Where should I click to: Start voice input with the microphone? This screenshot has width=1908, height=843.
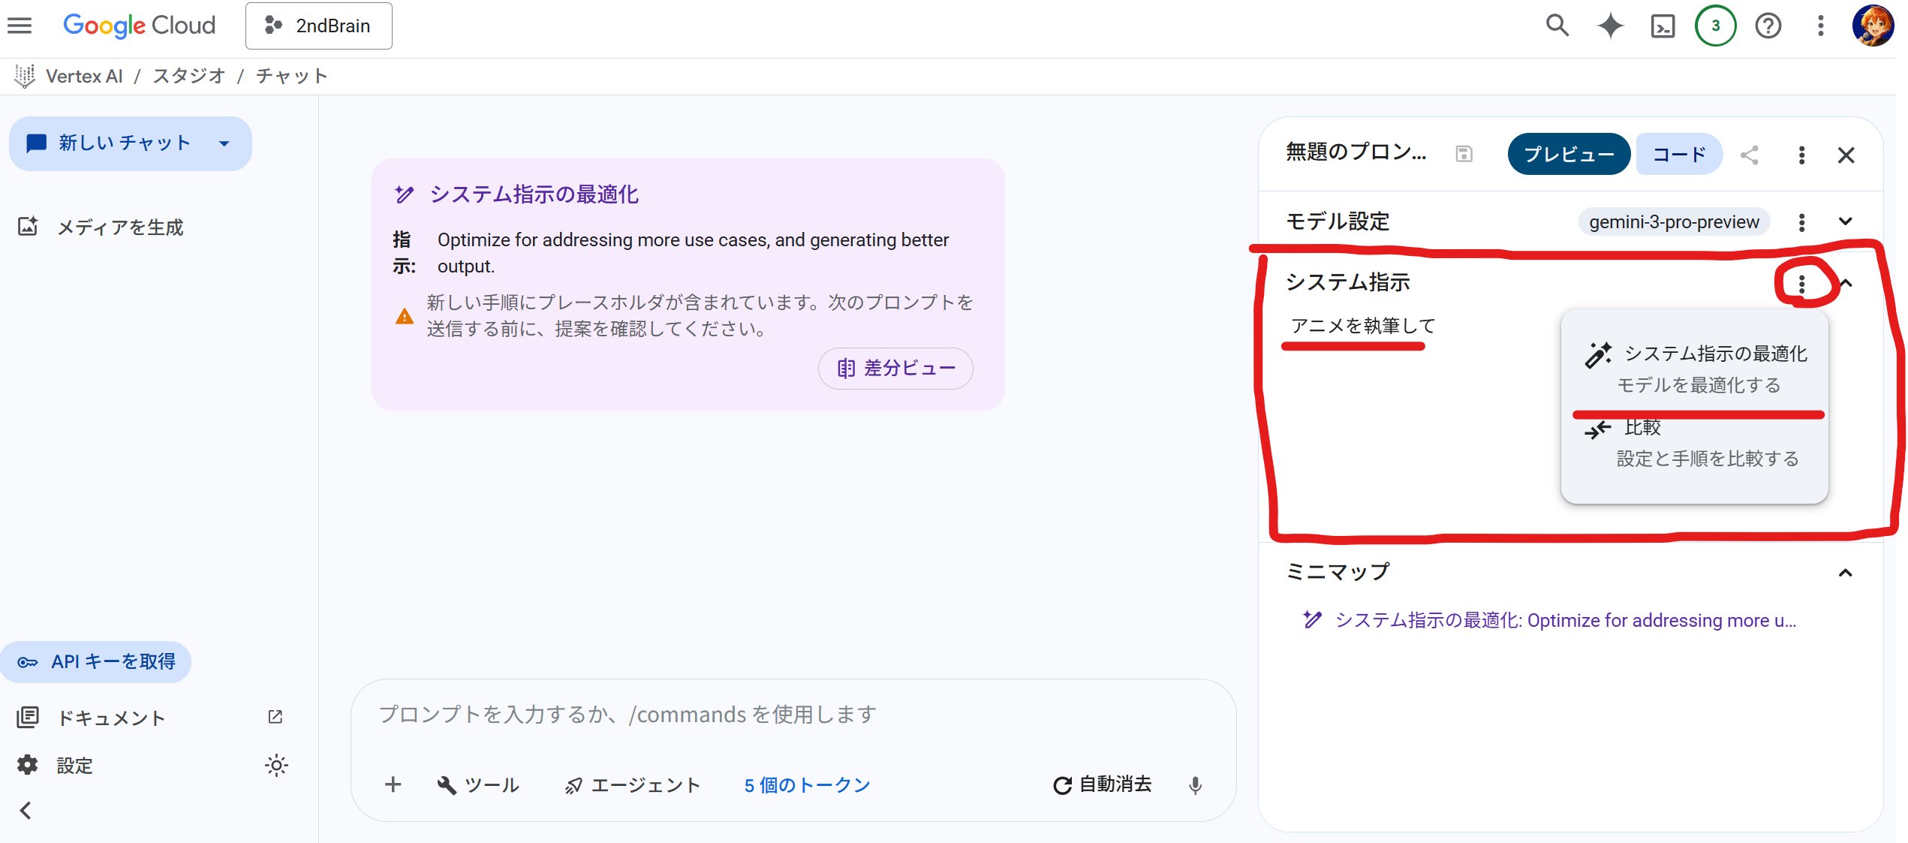(1195, 785)
